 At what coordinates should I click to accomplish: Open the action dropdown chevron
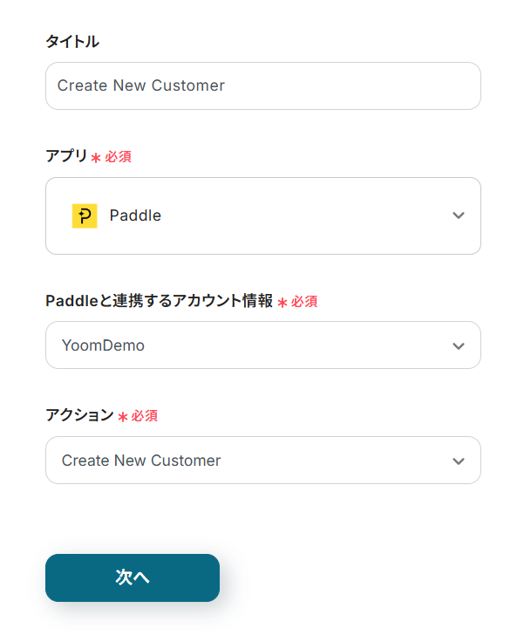(459, 461)
